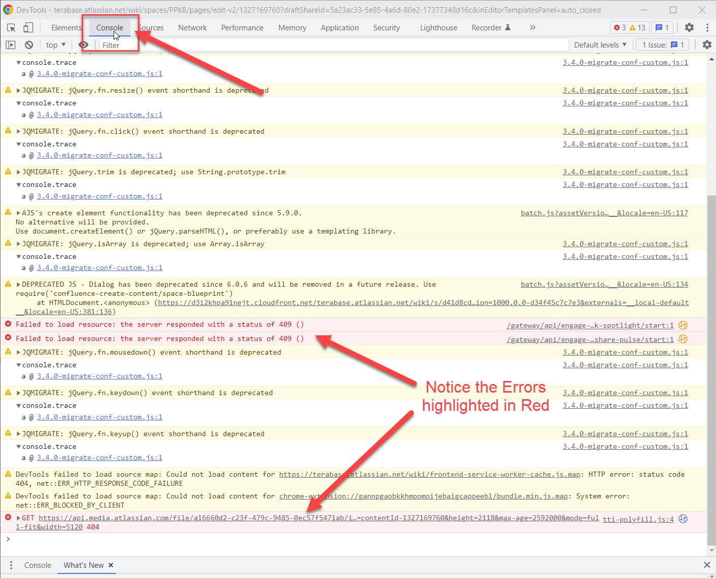Open the api.media.atlassian.com file URL
716x578 pixels.
(x=318, y=518)
